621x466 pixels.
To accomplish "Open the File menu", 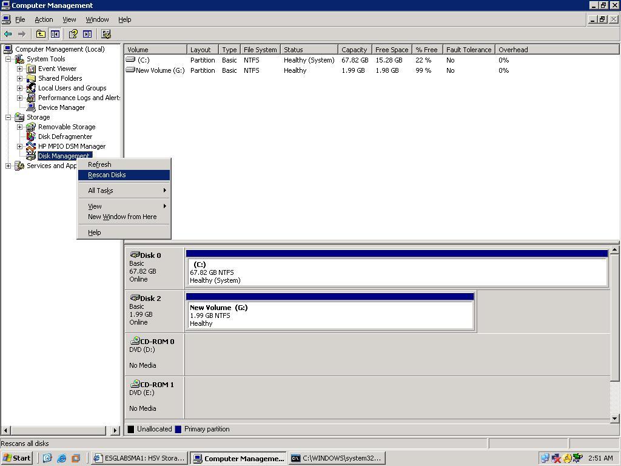I will coord(20,19).
